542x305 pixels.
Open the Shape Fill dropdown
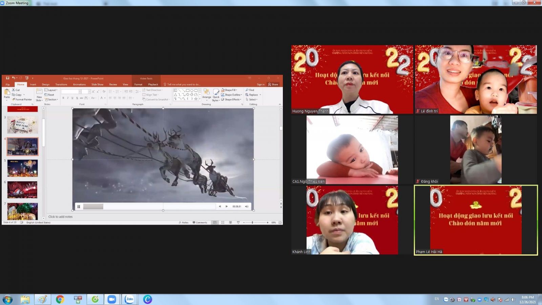click(231, 90)
